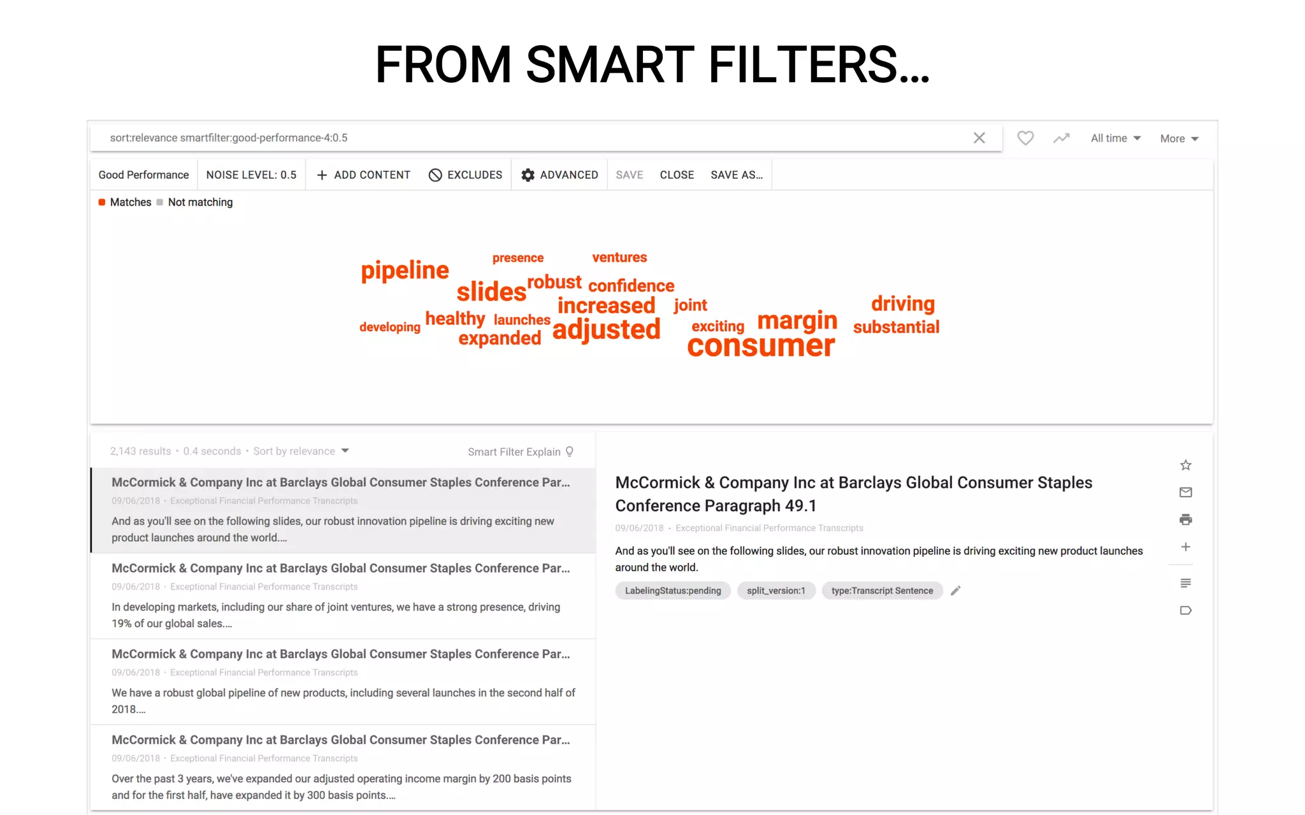Select the Good Performance filter tab

click(x=143, y=174)
